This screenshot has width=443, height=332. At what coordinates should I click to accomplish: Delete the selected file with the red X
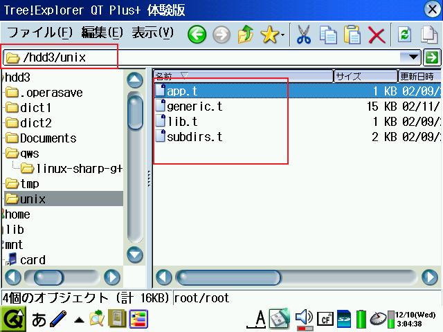[x=377, y=35]
